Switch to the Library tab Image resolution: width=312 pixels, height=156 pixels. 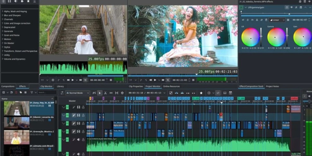coord(60,86)
